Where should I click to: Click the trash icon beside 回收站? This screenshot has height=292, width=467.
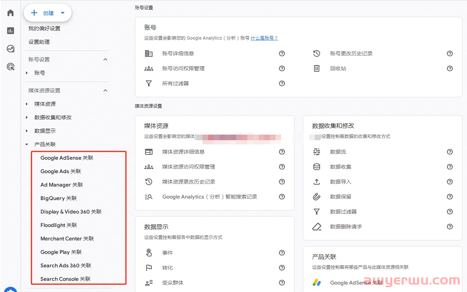tap(317, 68)
